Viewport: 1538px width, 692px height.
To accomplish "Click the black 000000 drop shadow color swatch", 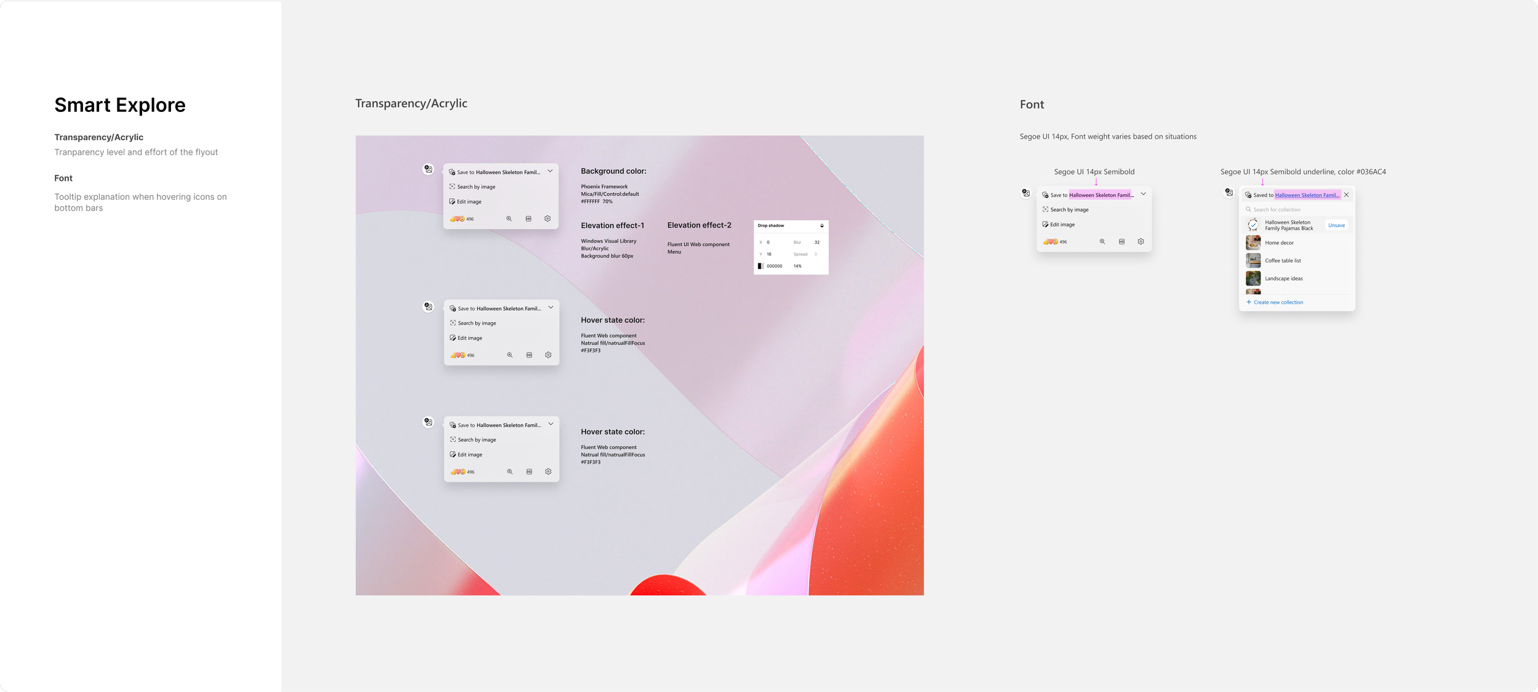I will (x=760, y=266).
